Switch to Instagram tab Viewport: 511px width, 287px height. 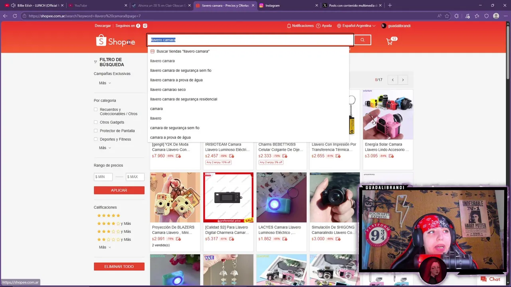point(288,6)
